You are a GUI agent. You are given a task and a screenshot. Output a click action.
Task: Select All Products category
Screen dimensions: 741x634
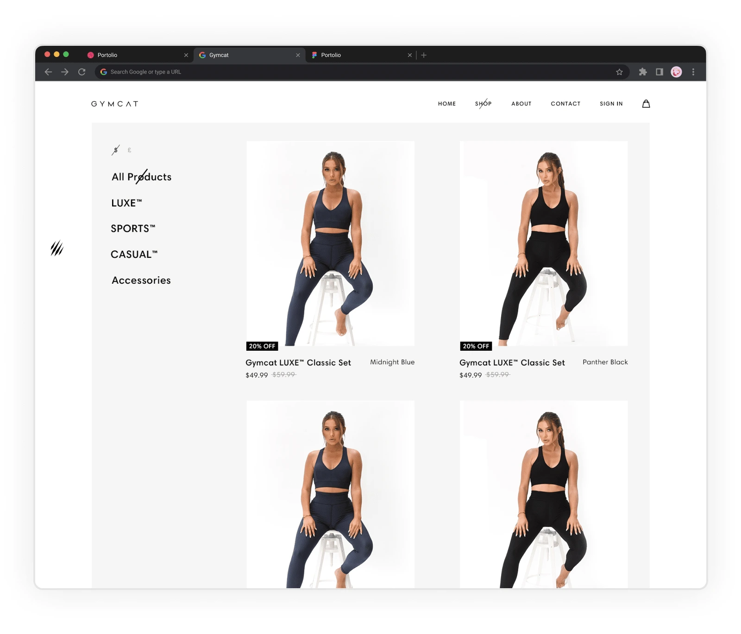click(x=141, y=177)
